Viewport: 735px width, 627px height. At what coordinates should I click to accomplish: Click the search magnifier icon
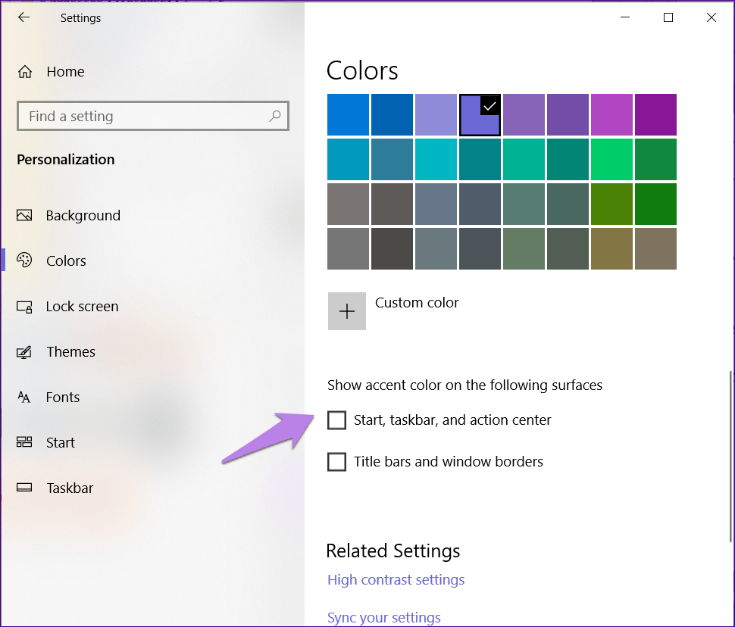point(275,116)
